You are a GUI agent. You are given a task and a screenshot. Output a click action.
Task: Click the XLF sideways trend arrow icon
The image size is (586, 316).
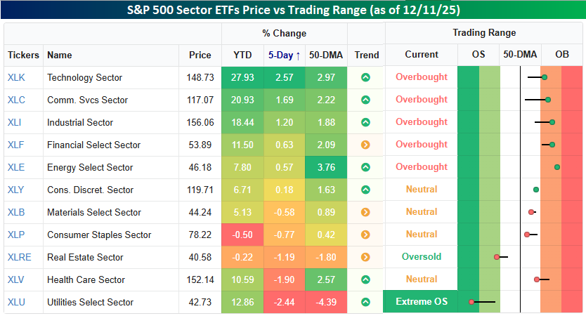click(365, 145)
